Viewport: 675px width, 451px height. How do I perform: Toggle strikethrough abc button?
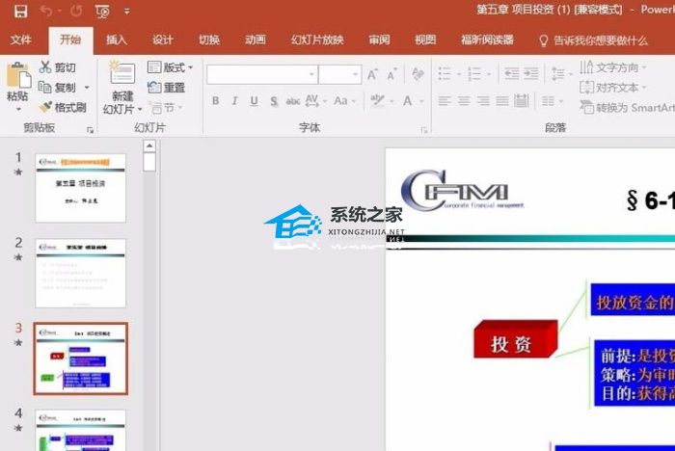point(293,101)
